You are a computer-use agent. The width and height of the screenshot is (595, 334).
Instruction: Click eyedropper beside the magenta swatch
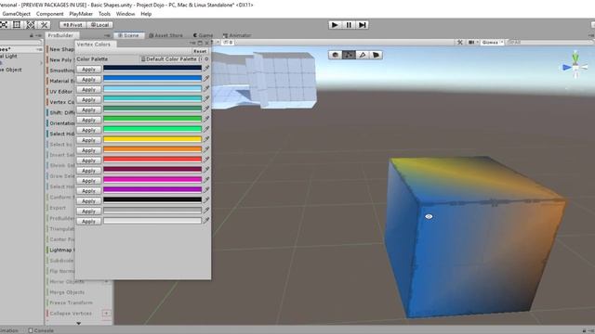pyautogui.click(x=206, y=180)
